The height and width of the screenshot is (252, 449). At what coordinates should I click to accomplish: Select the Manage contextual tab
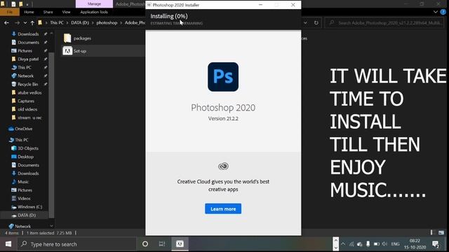coord(94,3)
